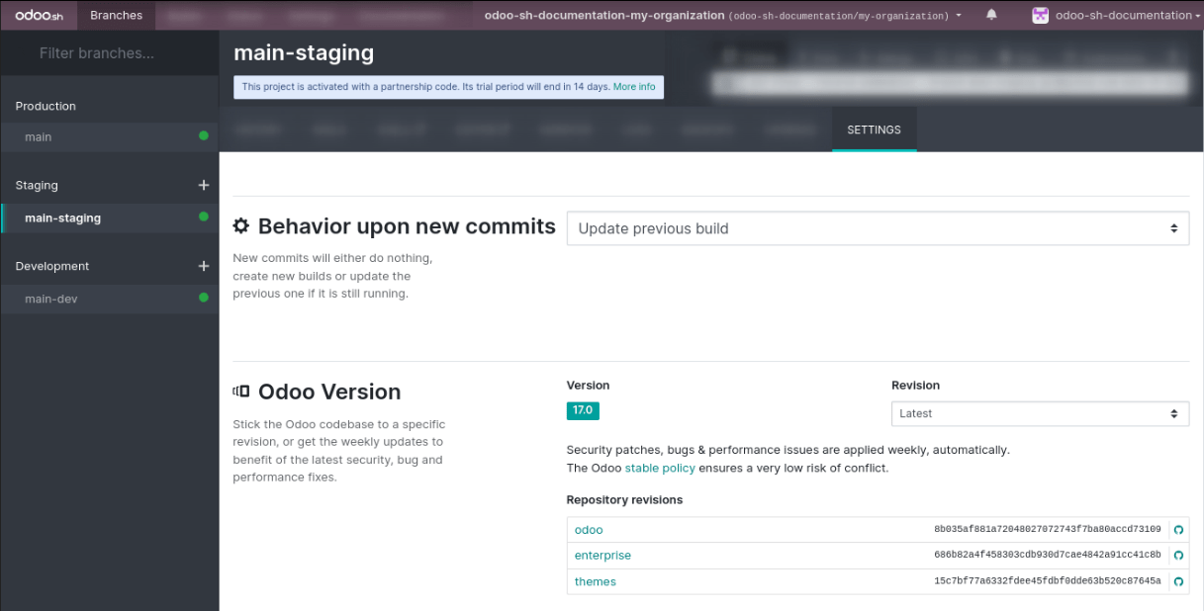
Task: Follow the stable policy link
Action: (659, 468)
